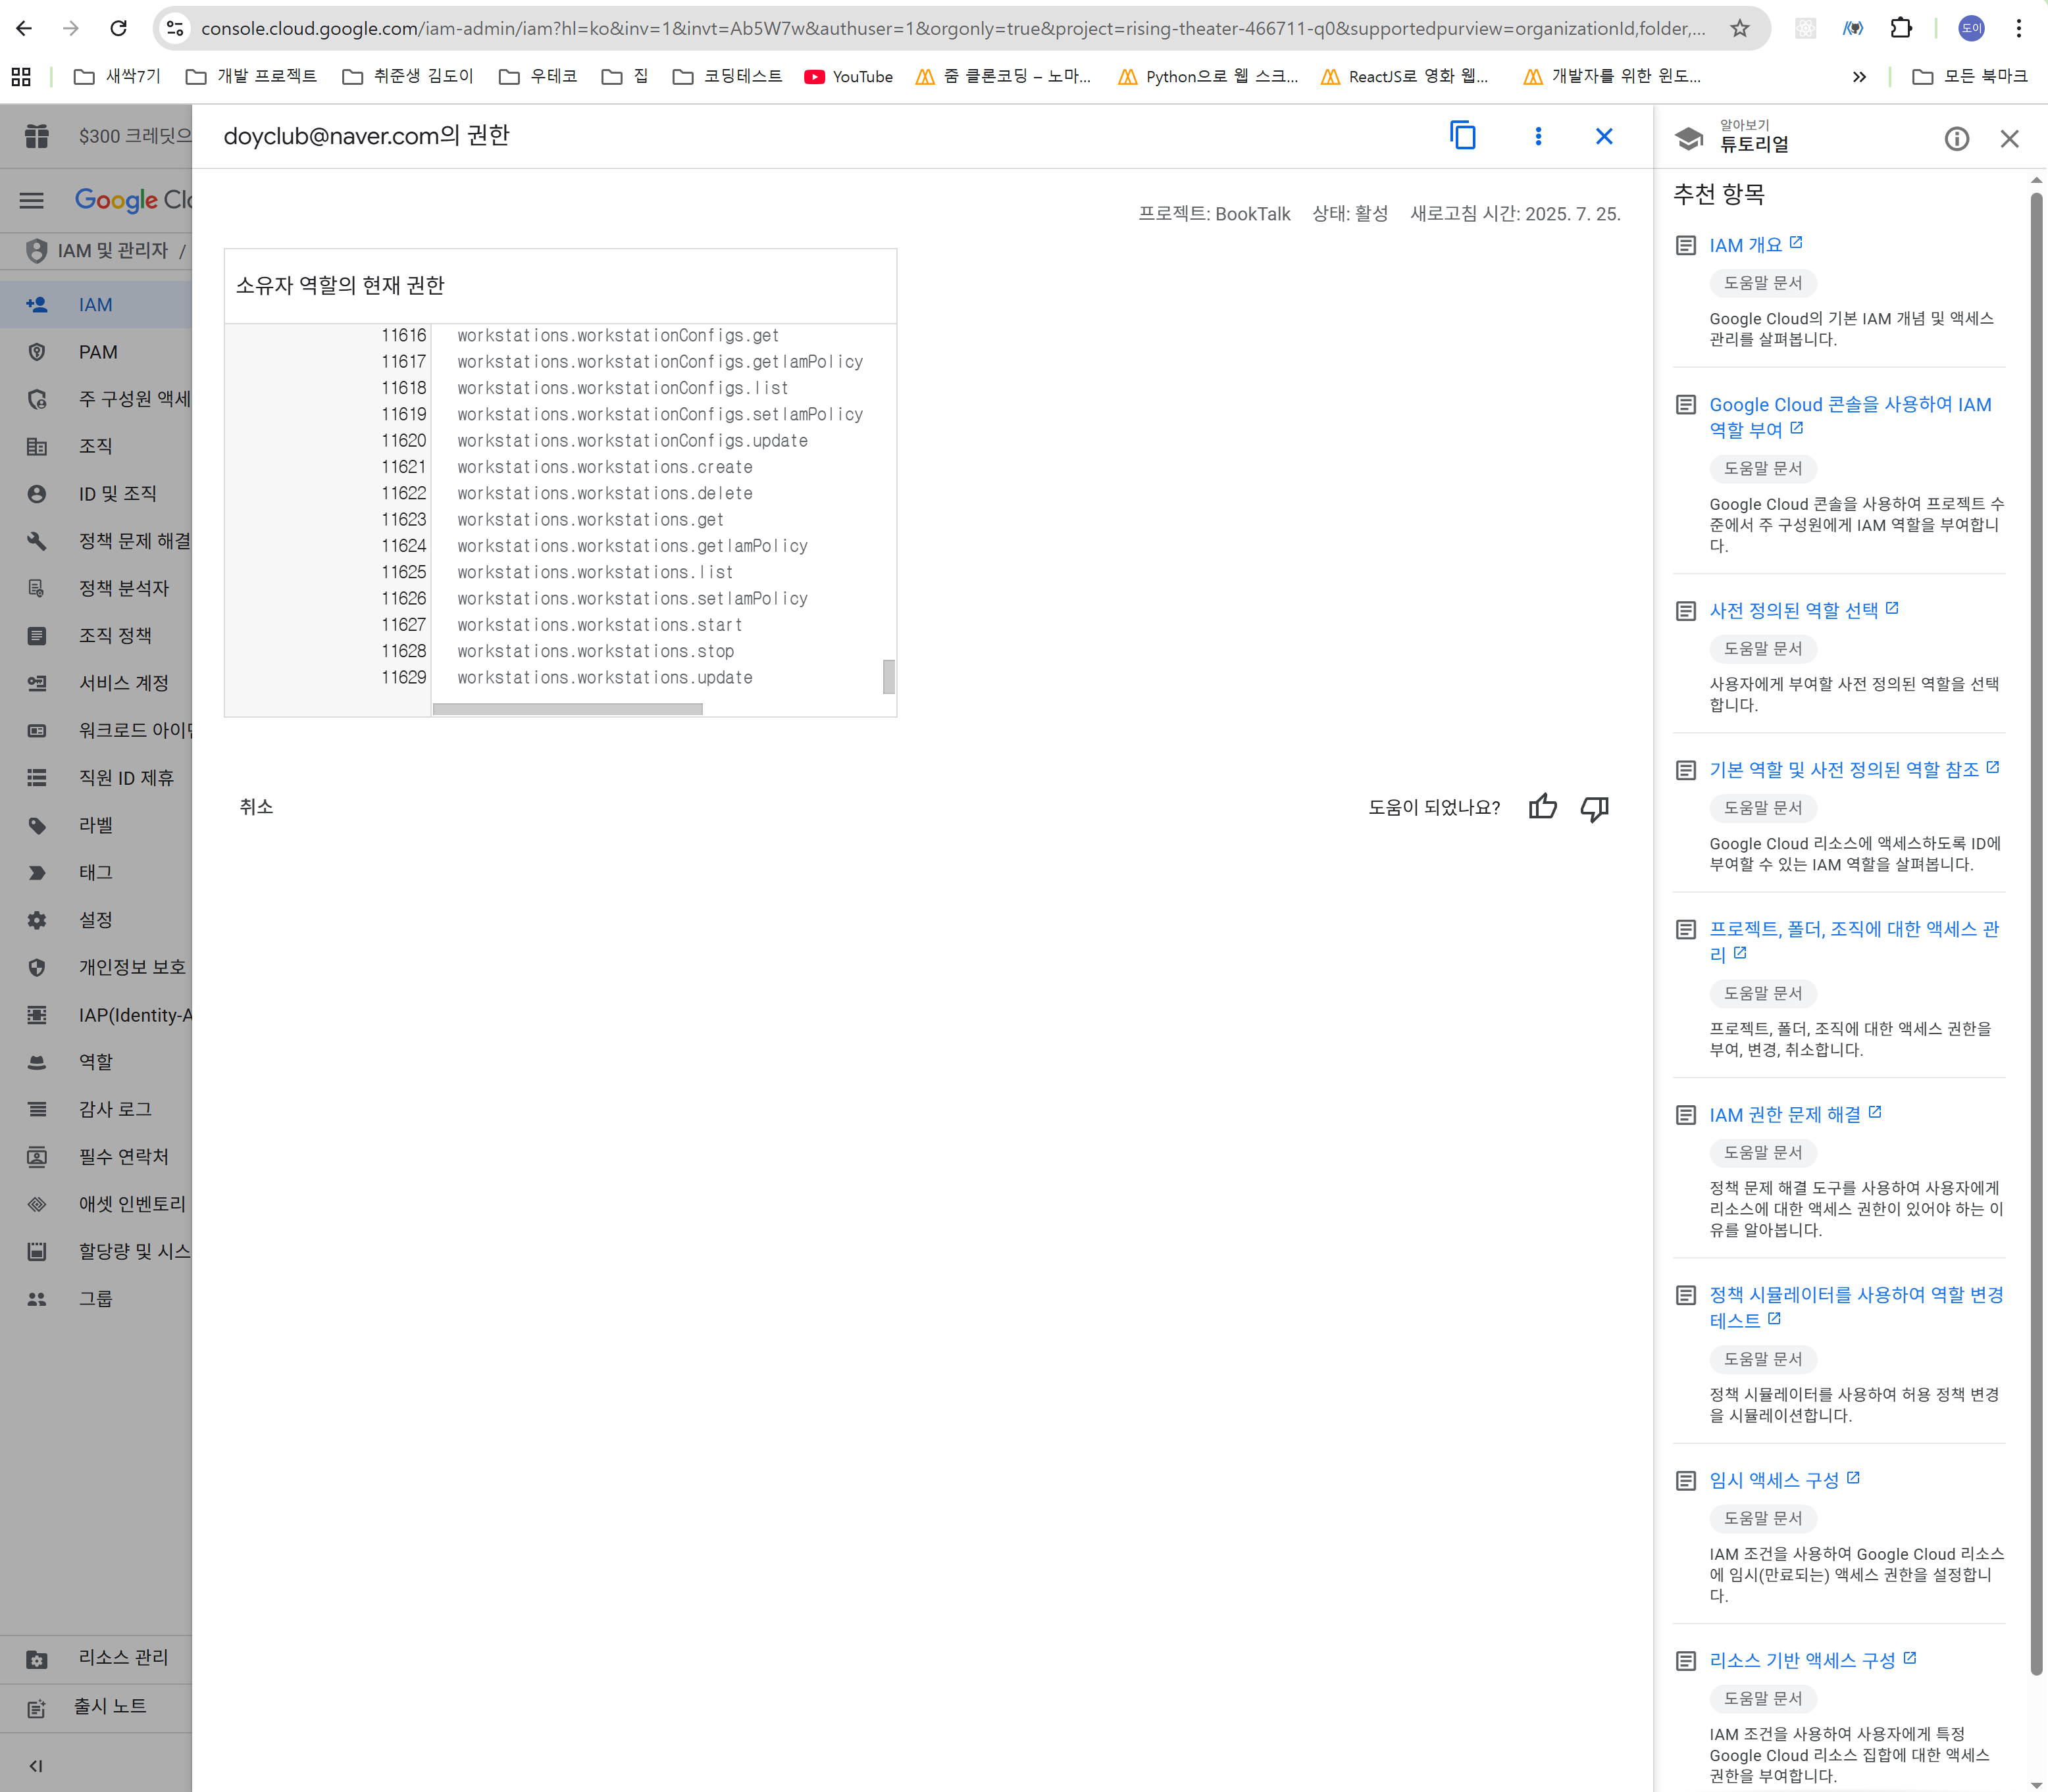Open the IAM 개요 link
Viewport: 2048px width, 1792px height.
[x=1745, y=245]
